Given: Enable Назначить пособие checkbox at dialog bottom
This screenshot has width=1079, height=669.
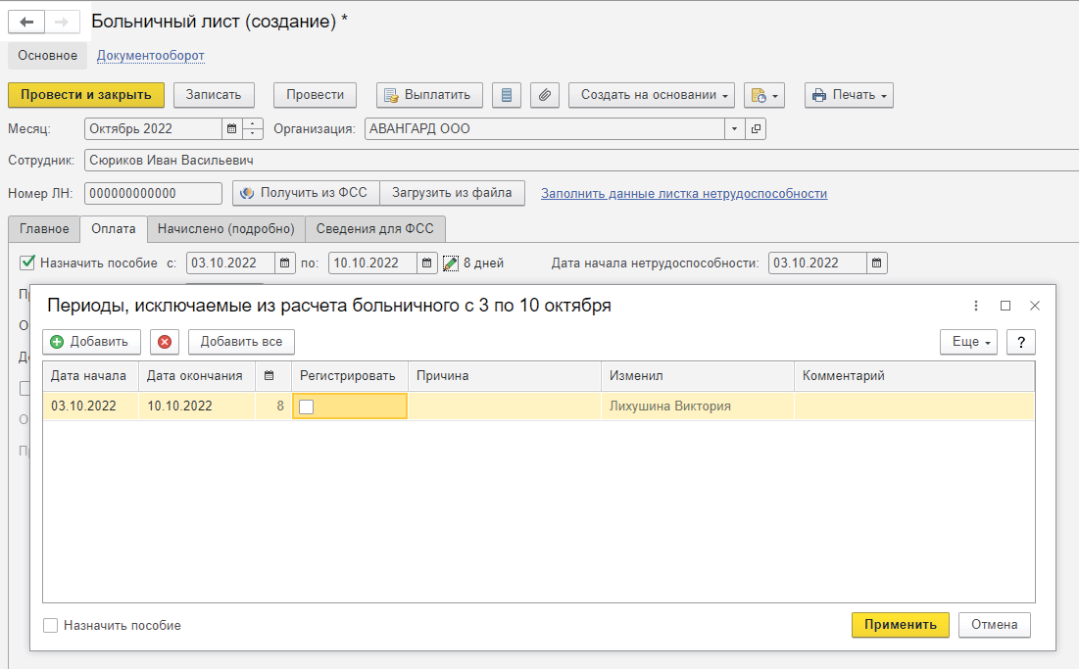Looking at the screenshot, I should (x=51, y=625).
